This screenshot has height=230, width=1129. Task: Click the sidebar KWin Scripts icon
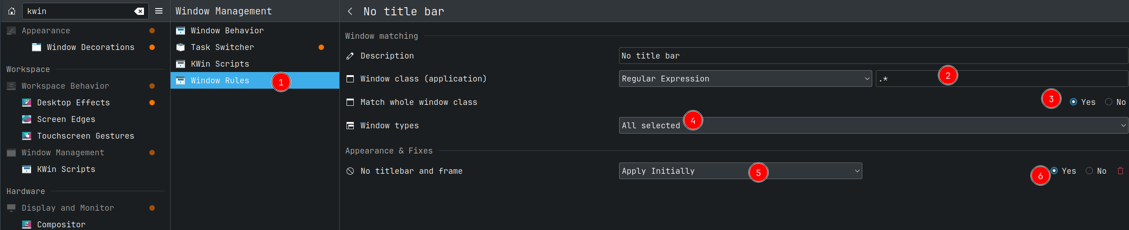pos(27,169)
